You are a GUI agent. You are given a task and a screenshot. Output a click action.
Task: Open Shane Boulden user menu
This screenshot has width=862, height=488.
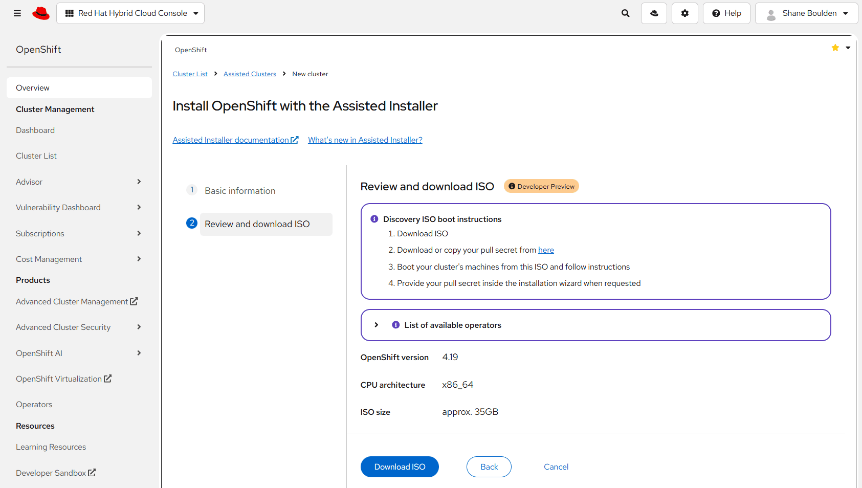[808, 13]
